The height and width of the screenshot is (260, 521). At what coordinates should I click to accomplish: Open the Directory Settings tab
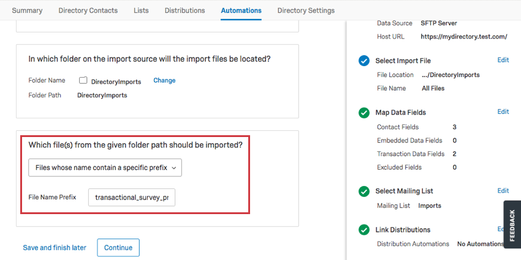[x=306, y=10]
